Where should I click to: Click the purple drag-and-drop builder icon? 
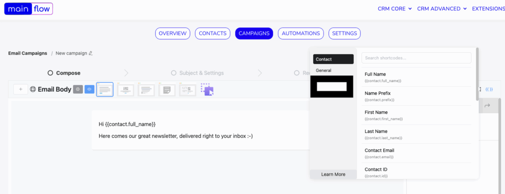point(208,90)
